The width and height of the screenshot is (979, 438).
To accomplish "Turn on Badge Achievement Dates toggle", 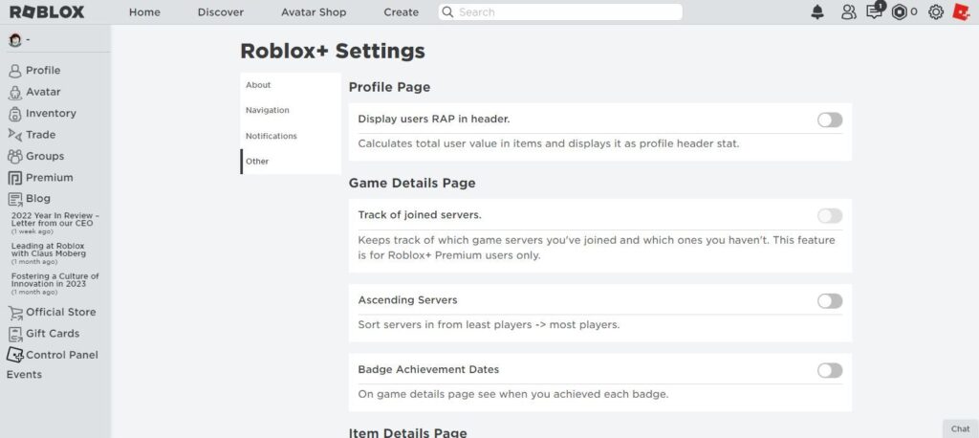I will [x=830, y=370].
